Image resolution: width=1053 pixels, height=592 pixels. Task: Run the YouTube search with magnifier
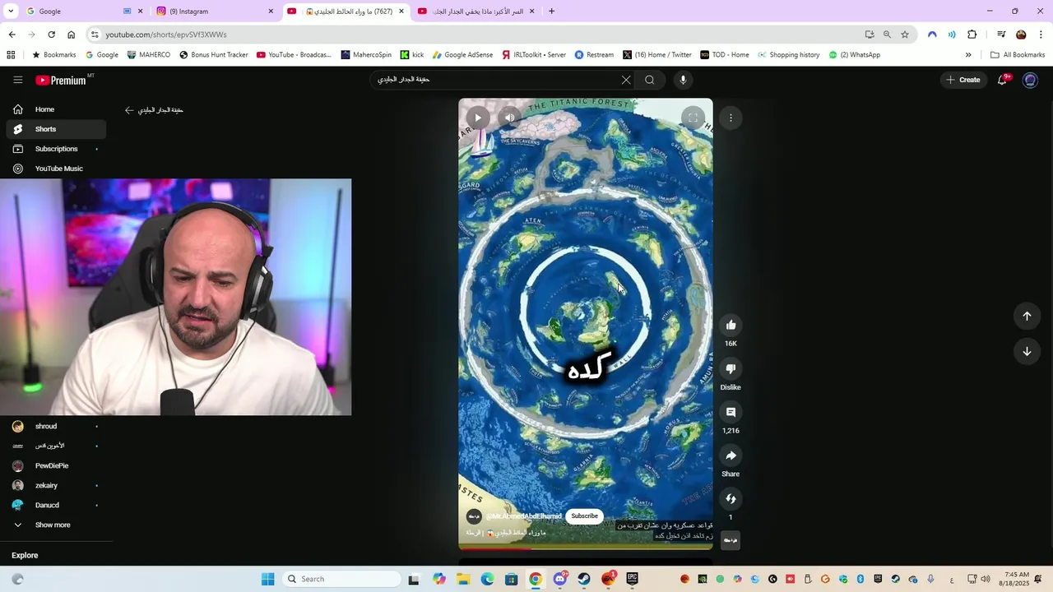pos(650,80)
